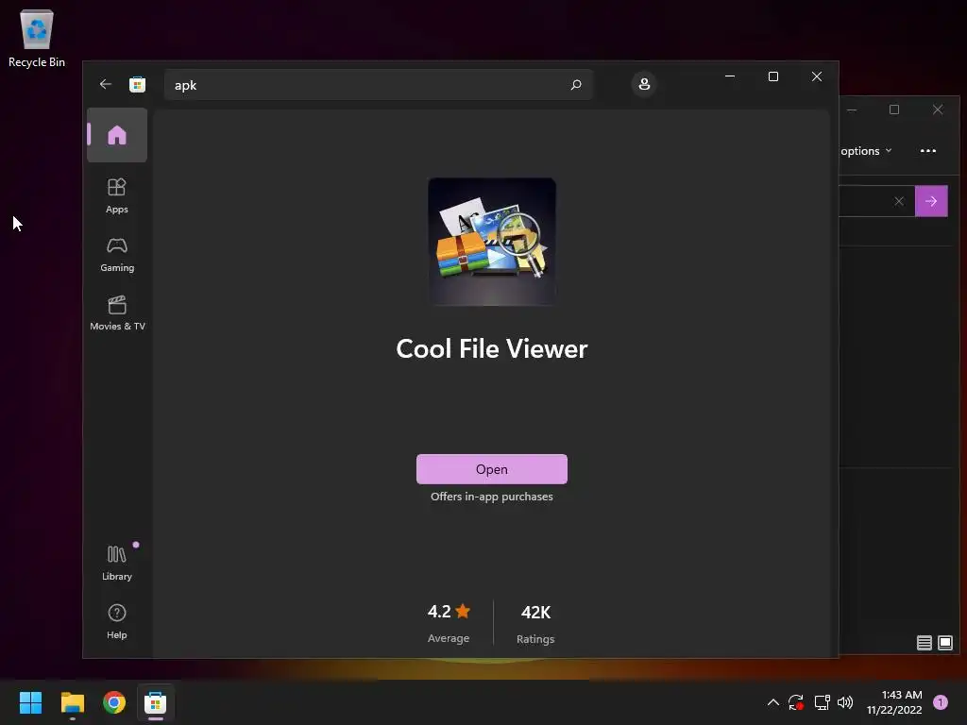Minimize the Microsoft Store window
This screenshot has height=725, width=967.
tap(730, 76)
